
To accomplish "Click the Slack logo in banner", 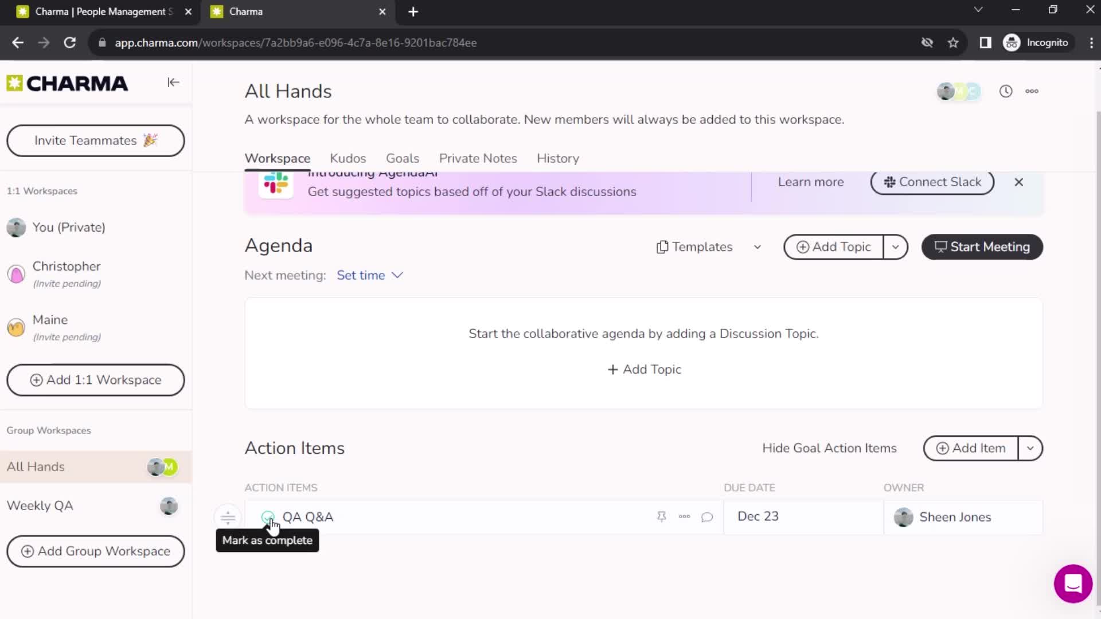I will (x=276, y=183).
